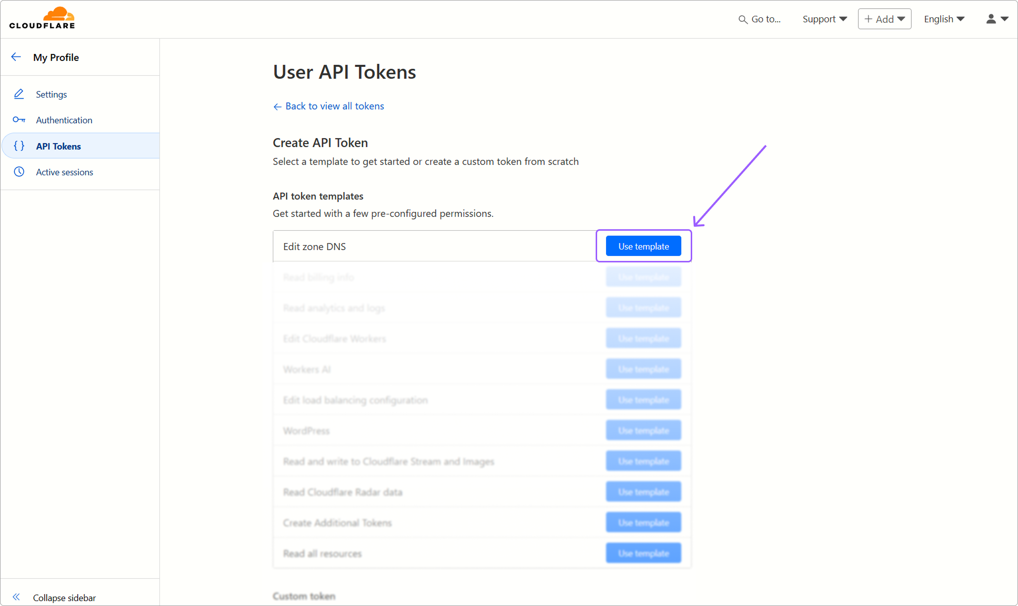Click Back to view all tokens
Image resolution: width=1018 pixels, height=606 pixels.
coord(329,106)
